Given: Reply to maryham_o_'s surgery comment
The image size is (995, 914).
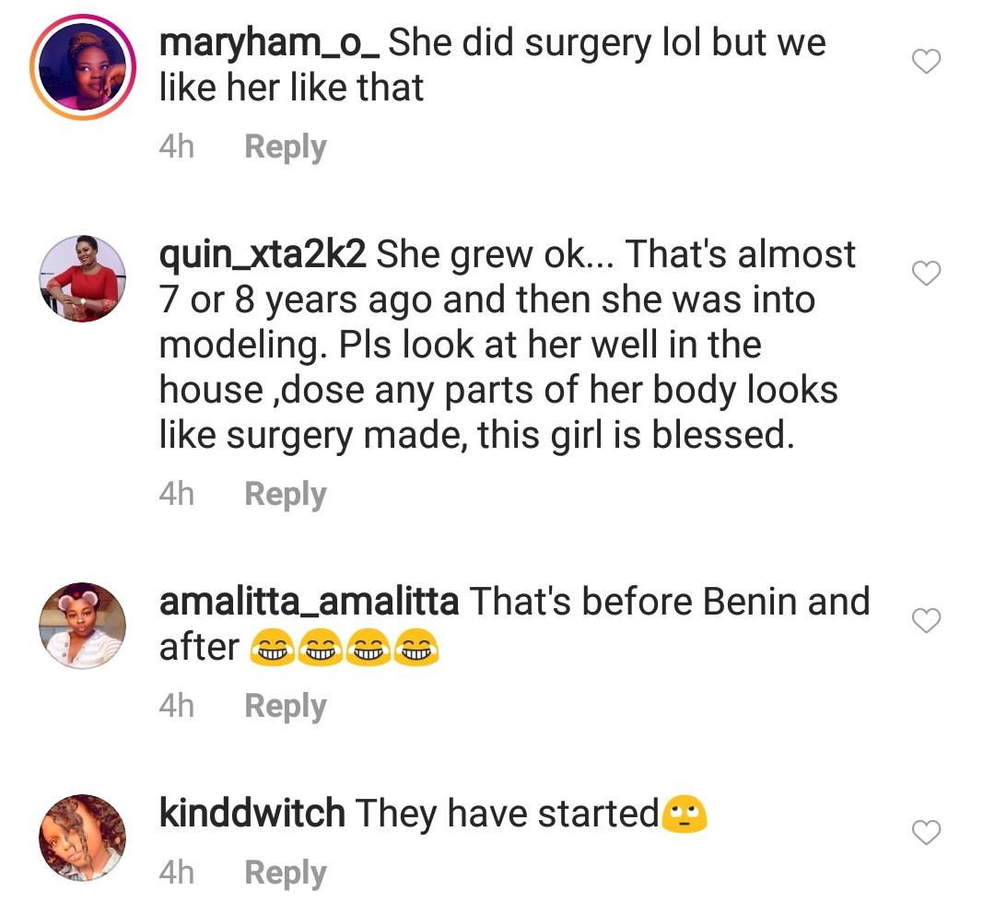Looking at the screenshot, I should point(286,147).
